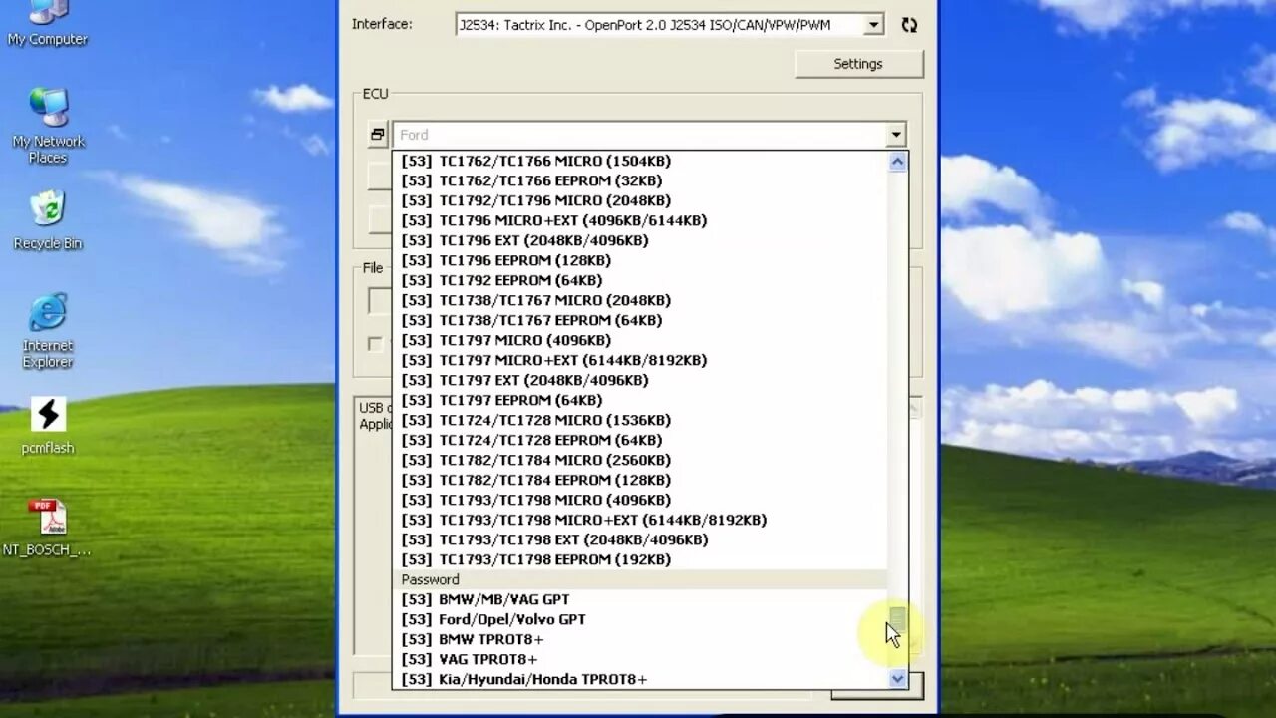Click the Settings button
The image size is (1276, 718).
point(858,64)
